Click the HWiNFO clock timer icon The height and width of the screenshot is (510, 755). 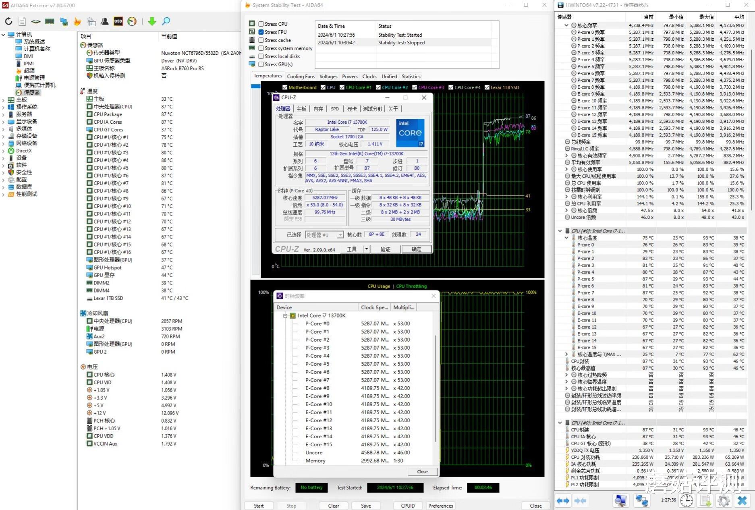(687, 500)
